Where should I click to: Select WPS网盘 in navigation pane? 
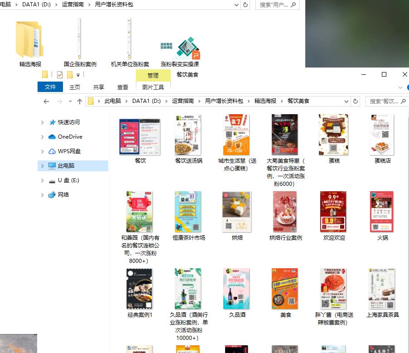click(69, 151)
